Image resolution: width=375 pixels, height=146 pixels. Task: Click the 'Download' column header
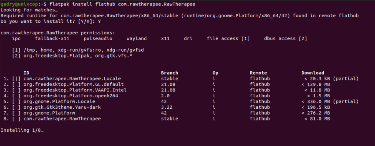pyautogui.click(x=313, y=73)
